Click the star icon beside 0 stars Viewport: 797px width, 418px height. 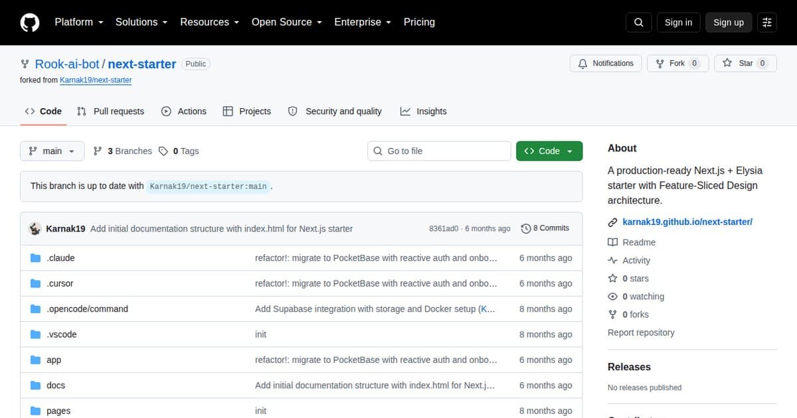pos(612,279)
